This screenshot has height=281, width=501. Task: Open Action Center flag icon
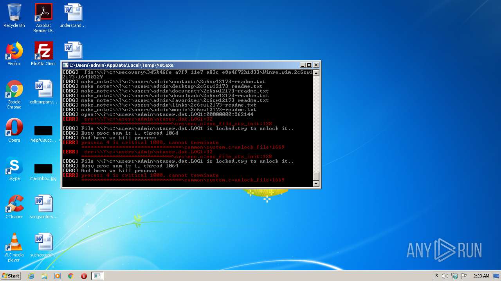(464, 276)
